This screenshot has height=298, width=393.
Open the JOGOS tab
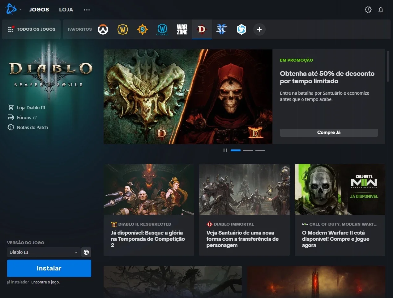[x=39, y=10]
